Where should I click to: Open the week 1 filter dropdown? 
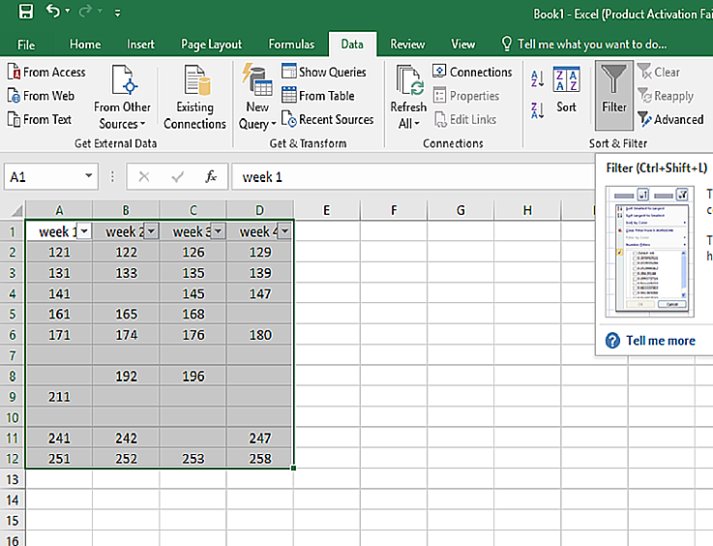[x=84, y=231]
